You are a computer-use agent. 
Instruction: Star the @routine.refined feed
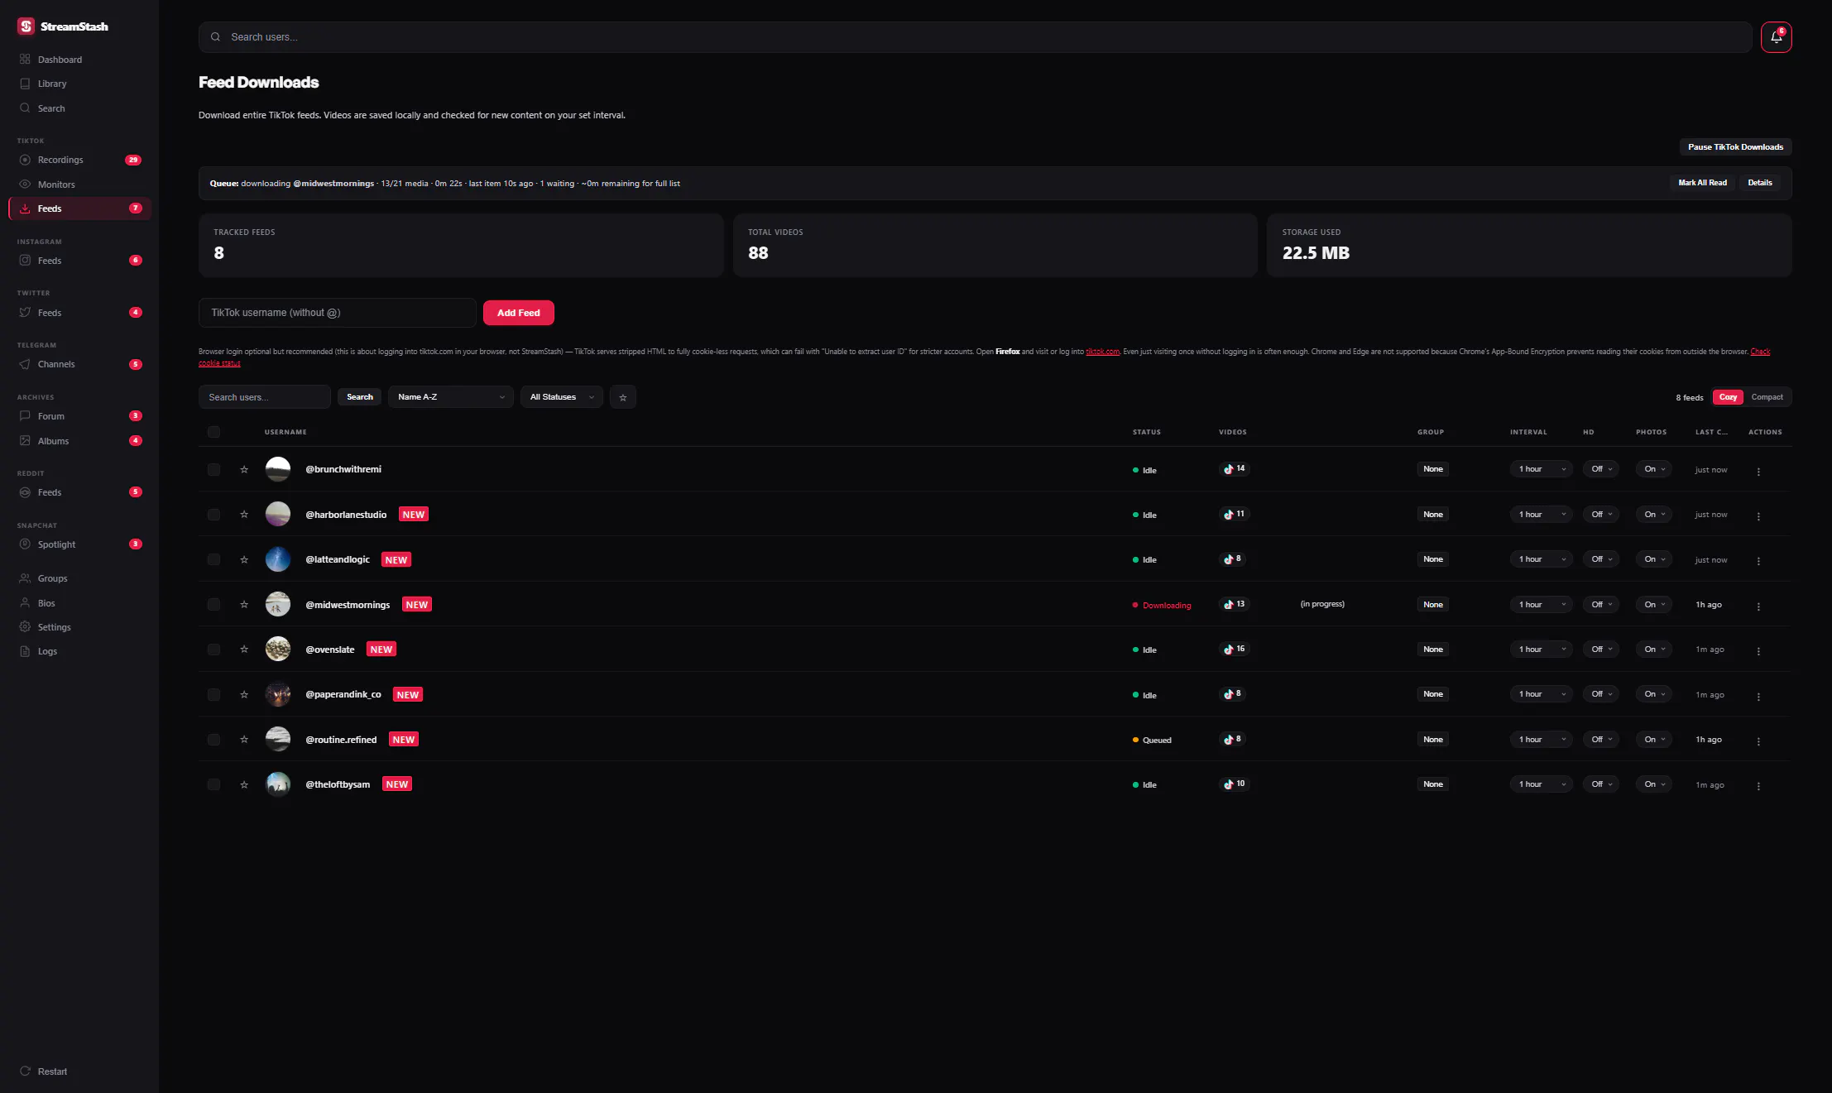coord(244,740)
